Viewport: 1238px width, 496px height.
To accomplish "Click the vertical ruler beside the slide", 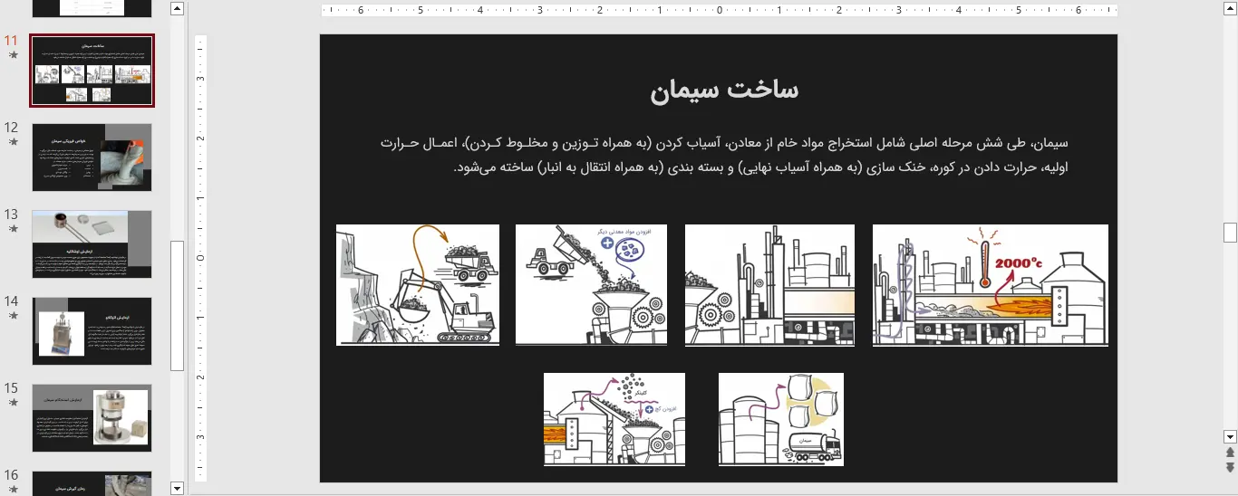I will 201,258.
